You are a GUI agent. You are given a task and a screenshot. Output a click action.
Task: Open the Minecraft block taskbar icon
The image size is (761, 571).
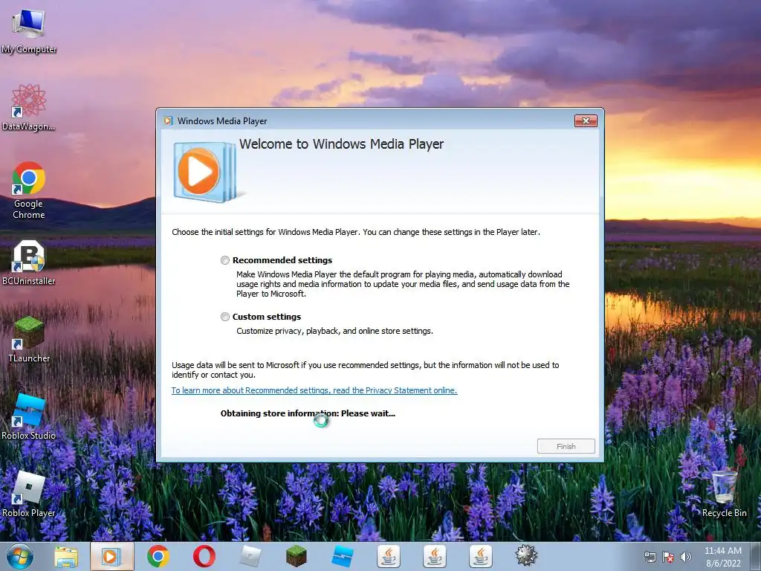point(296,556)
